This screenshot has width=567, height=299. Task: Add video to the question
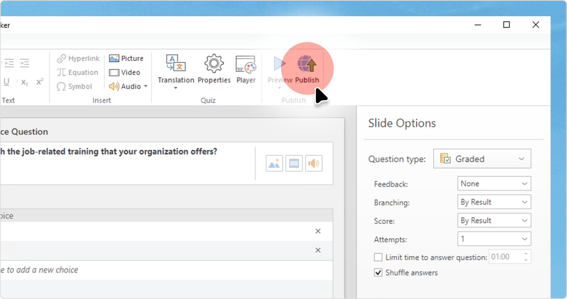pos(294,164)
